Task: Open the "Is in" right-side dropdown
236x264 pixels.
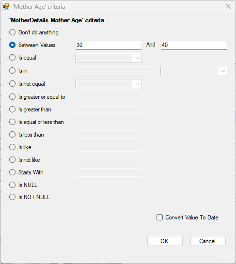Action: (223, 71)
